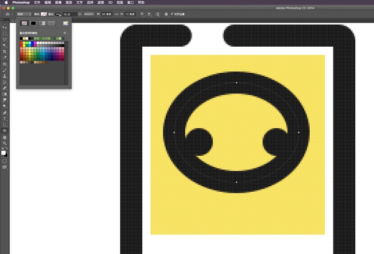
Task: Set fill type to Pattern
Action: tap(51, 23)
